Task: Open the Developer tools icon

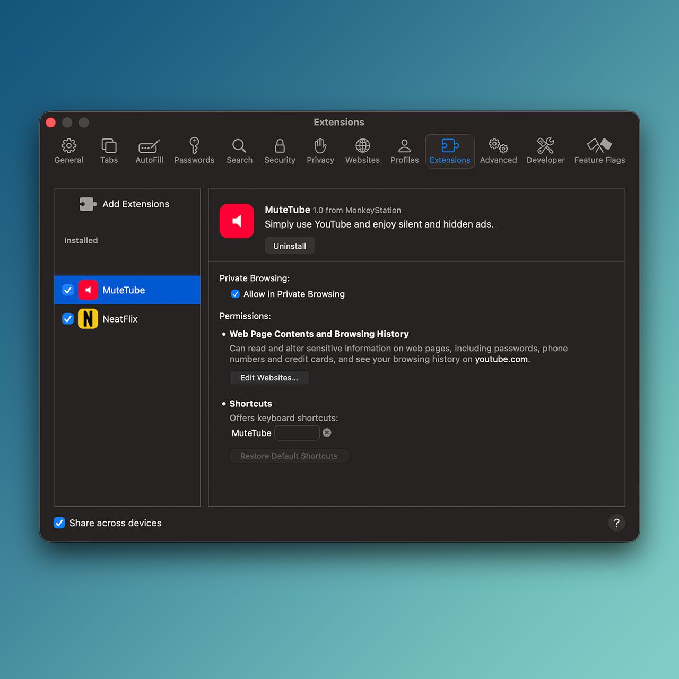Action: tap(545, 145)
